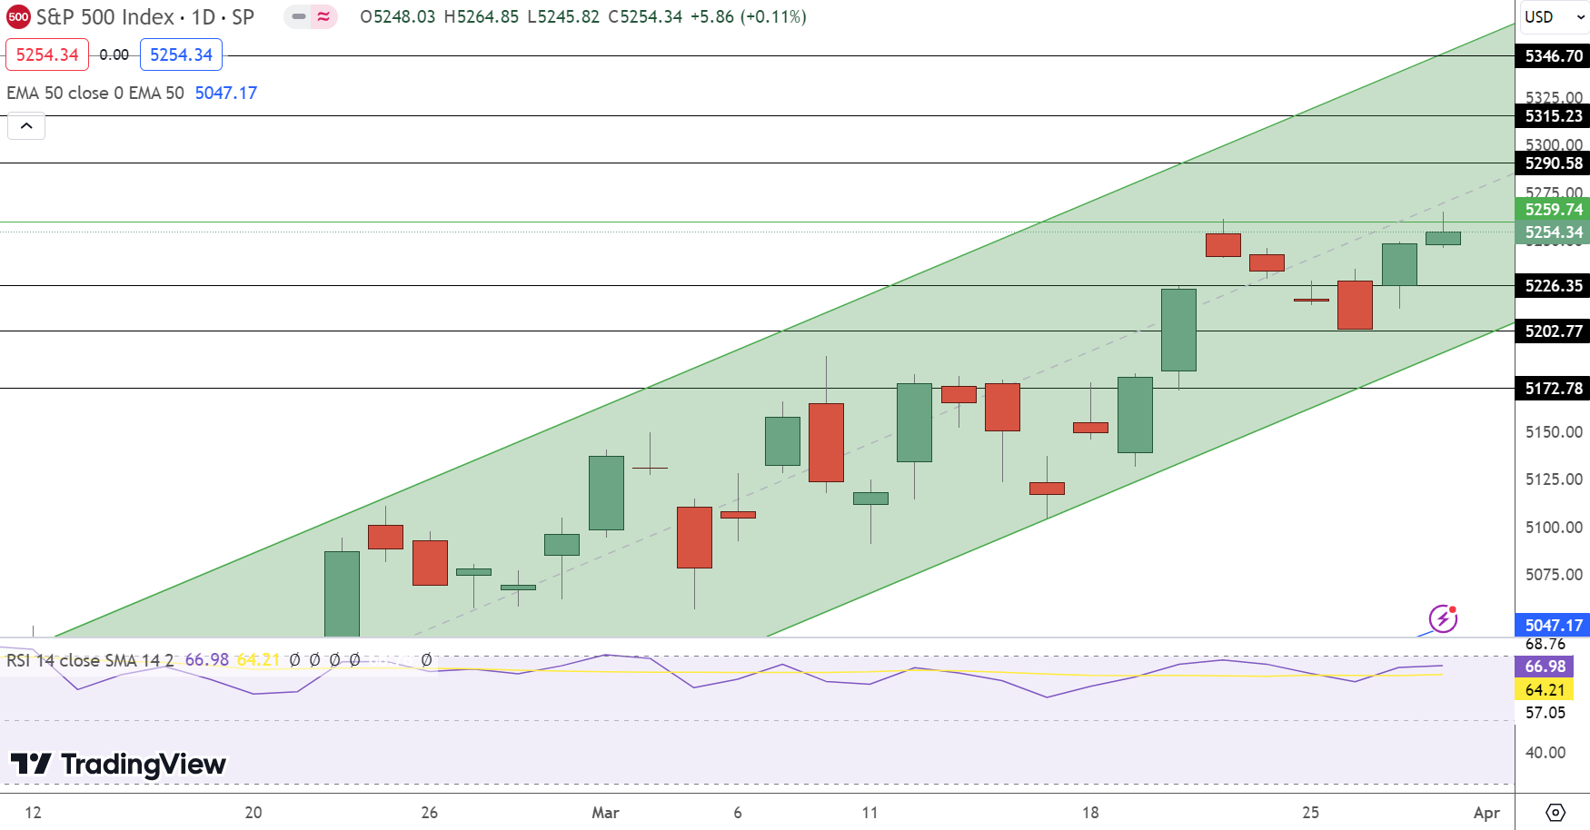
Task: Click the EMA 50 value 5047.17
Action: (x=226, y=93)
